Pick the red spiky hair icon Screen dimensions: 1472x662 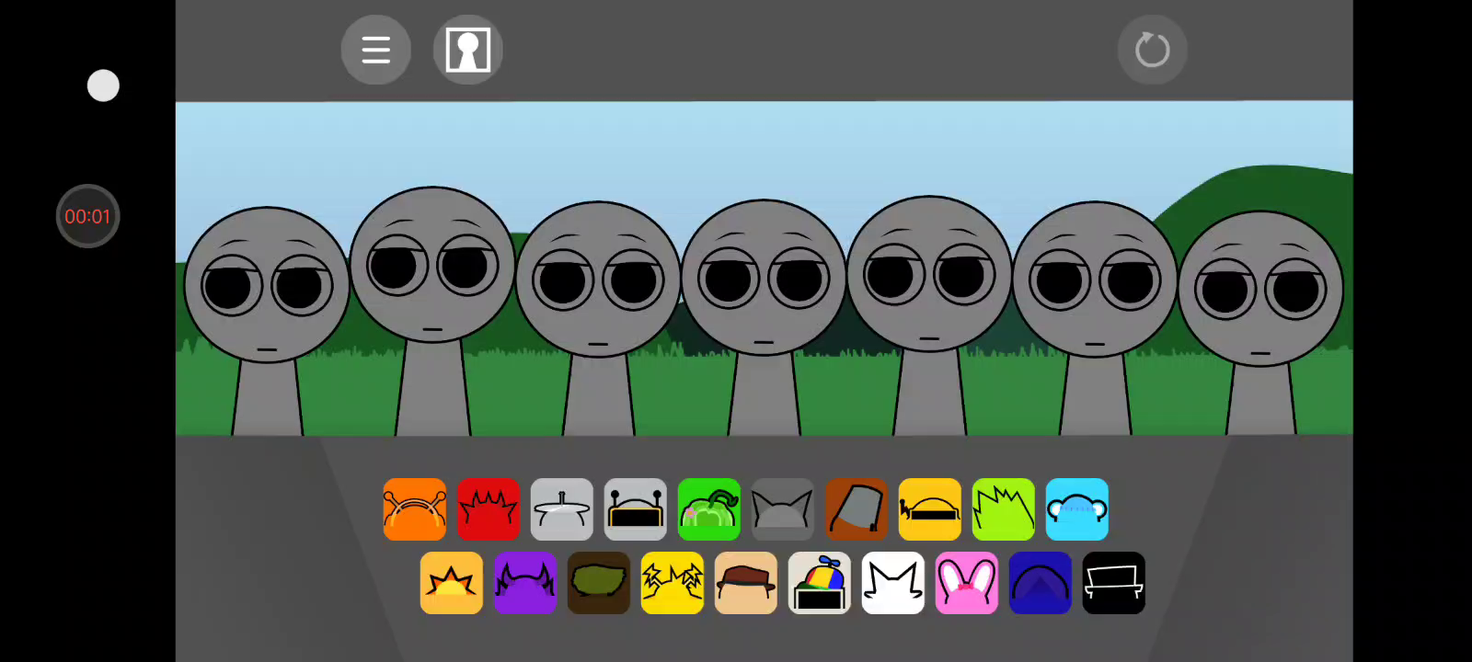[489, 509]
